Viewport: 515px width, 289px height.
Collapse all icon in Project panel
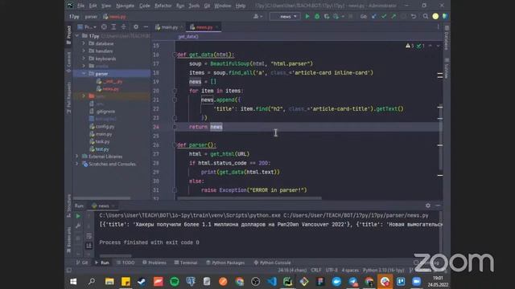[x=123, y=26]
